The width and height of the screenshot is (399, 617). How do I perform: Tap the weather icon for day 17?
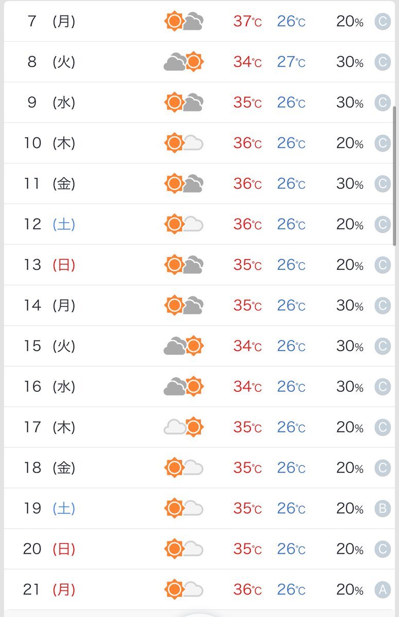click(184, 427)
